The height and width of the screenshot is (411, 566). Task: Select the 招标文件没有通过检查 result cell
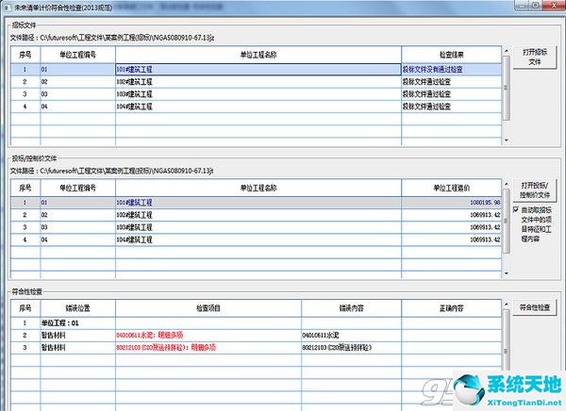pos(451,69)
